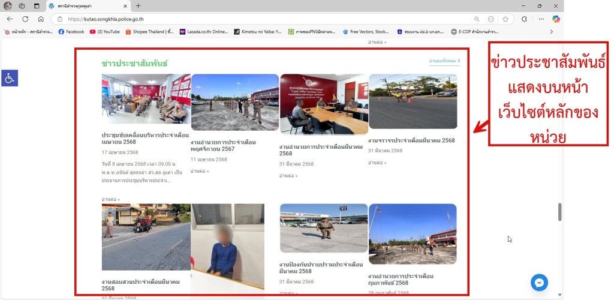
Task: Go to browser Home icon
Action: [41, 19]
